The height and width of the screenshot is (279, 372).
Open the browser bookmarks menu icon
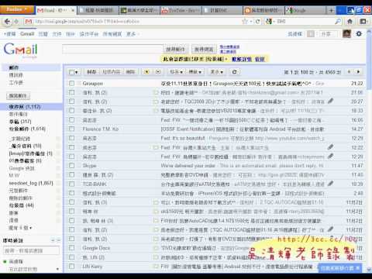[x=363, y=22]
